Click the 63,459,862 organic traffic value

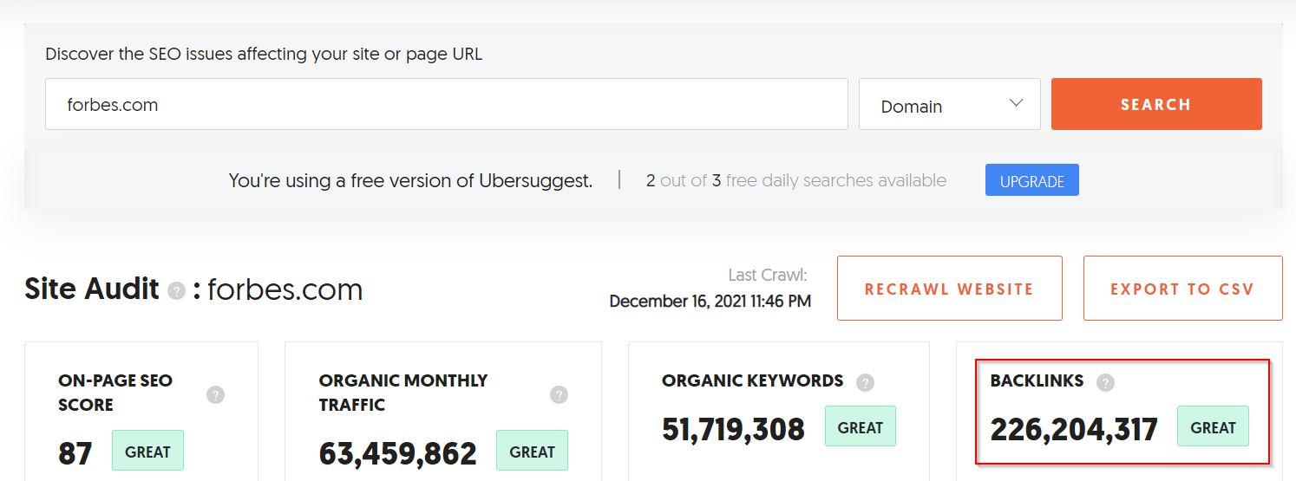[x=397, y=453]
